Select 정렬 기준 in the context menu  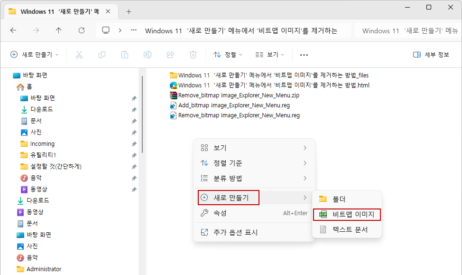[x=254, y=163]
